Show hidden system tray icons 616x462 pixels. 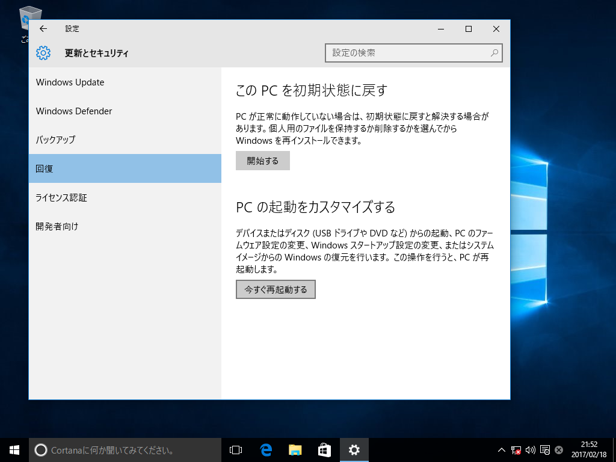coord(502,450)
